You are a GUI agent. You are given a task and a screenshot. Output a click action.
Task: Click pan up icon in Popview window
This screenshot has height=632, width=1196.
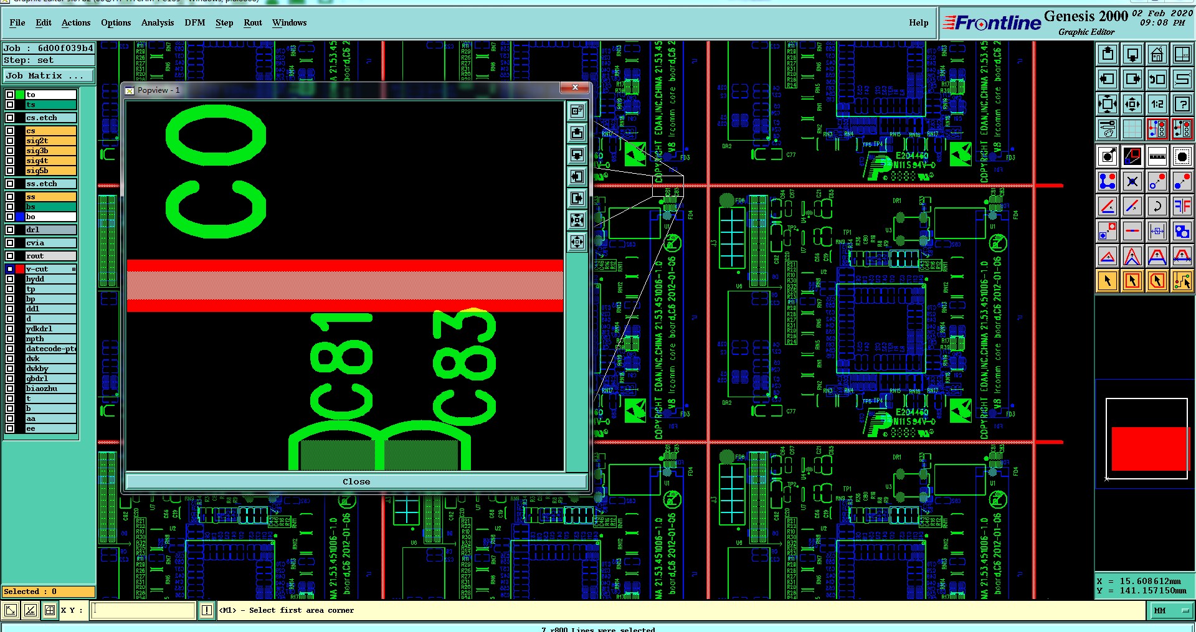[577, 133]
